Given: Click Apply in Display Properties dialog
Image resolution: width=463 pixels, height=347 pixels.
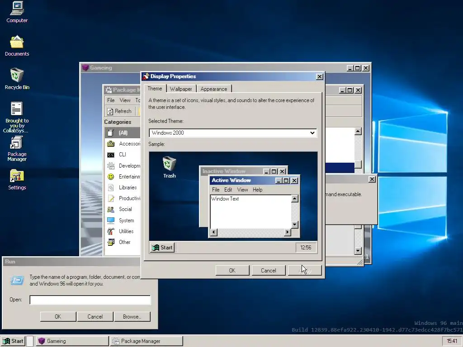Looking at the screenshot, I should [x=305, y=270].
